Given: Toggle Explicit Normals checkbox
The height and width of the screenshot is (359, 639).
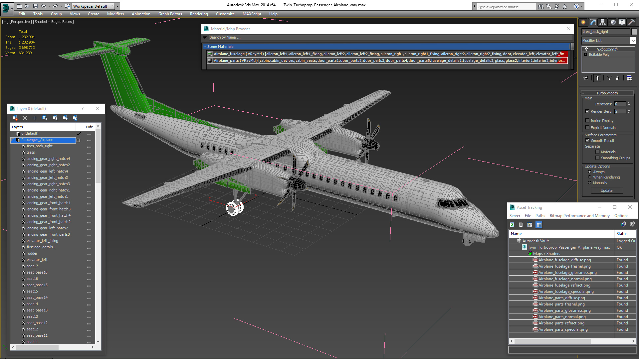Looking at the screenshot, I should tap(587, 128).
